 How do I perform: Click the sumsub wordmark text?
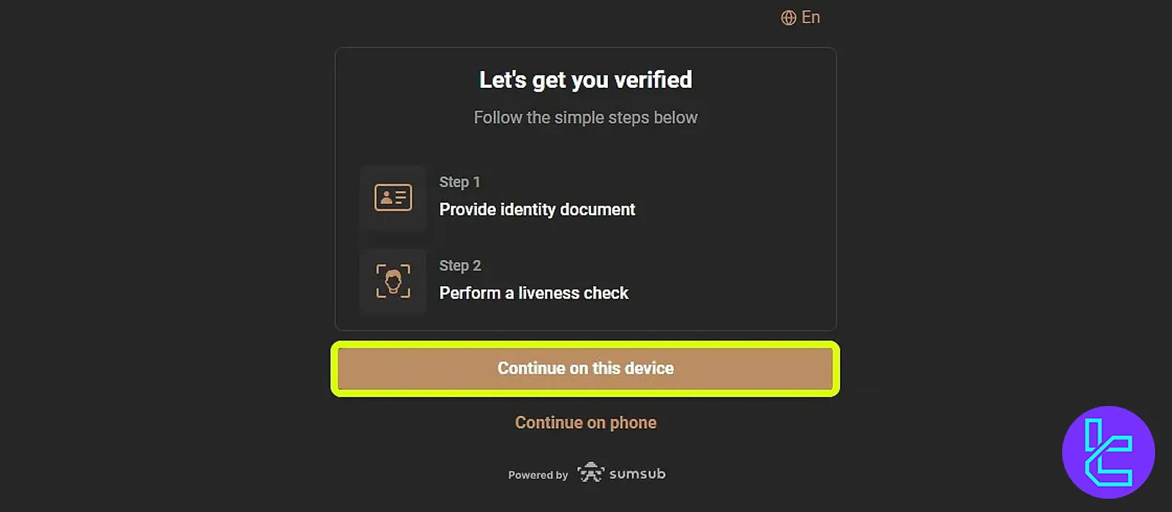pyautogui.click(x=637, y=474)
